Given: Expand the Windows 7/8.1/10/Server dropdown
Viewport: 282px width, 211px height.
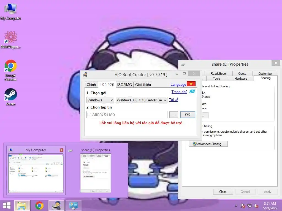Looking at the screenshot, I should click(x=141, y=100).
